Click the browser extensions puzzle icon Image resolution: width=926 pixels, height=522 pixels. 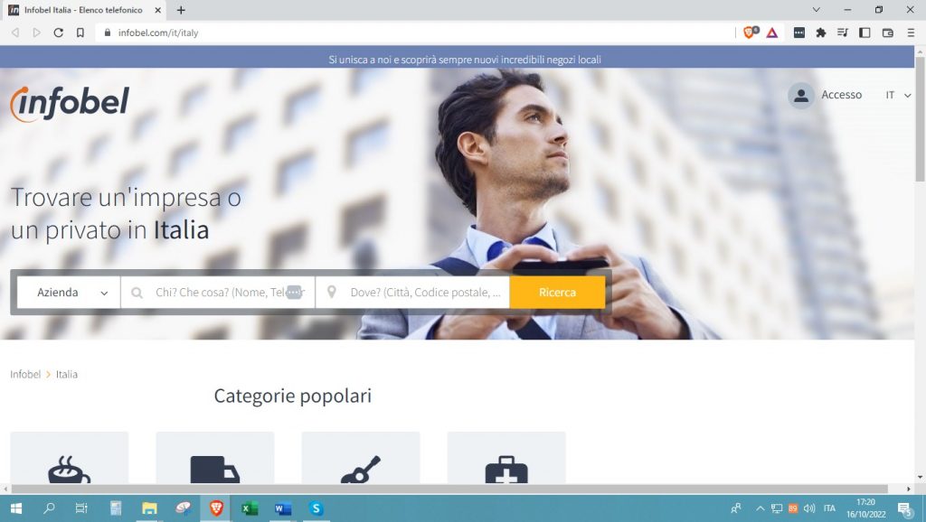coord(821,33)
